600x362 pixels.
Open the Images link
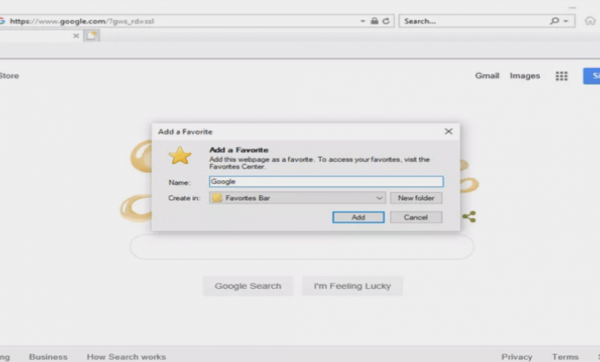[x=525, y=75]
